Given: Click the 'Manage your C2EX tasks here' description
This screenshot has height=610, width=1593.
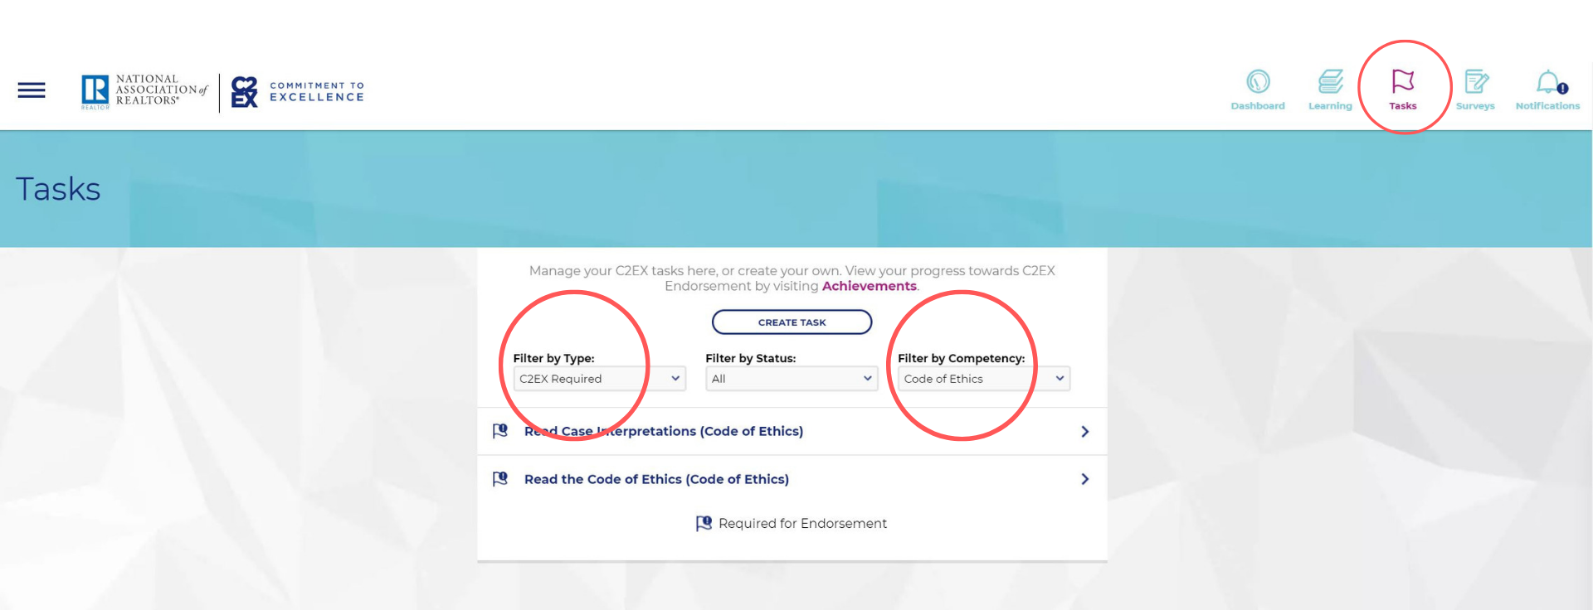Looking at the screenshot, I should (x=792, y=278).
